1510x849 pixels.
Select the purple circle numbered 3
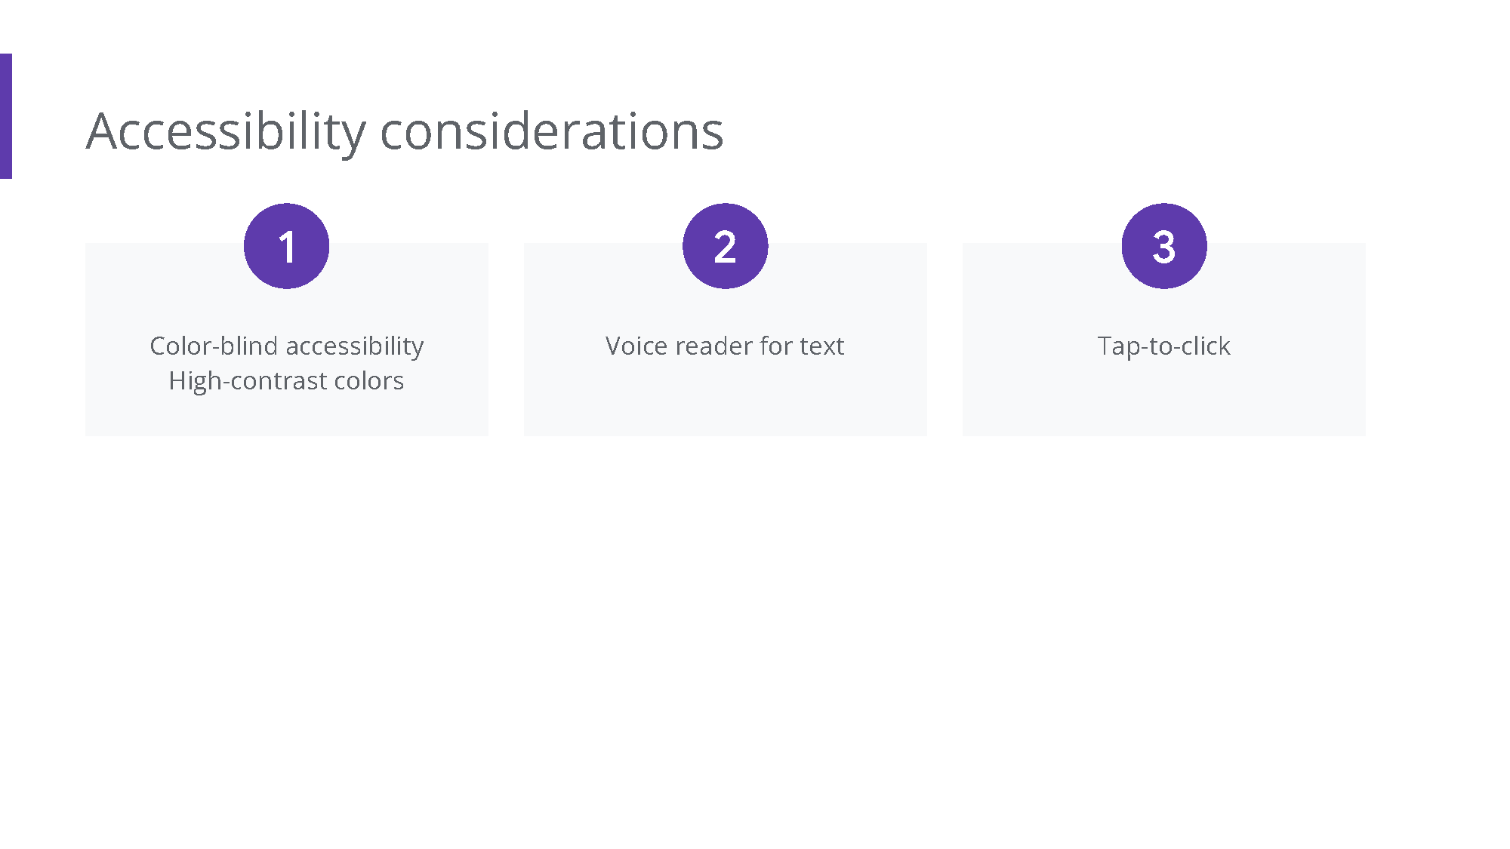pyautogui.click(x=1163, y=246)
